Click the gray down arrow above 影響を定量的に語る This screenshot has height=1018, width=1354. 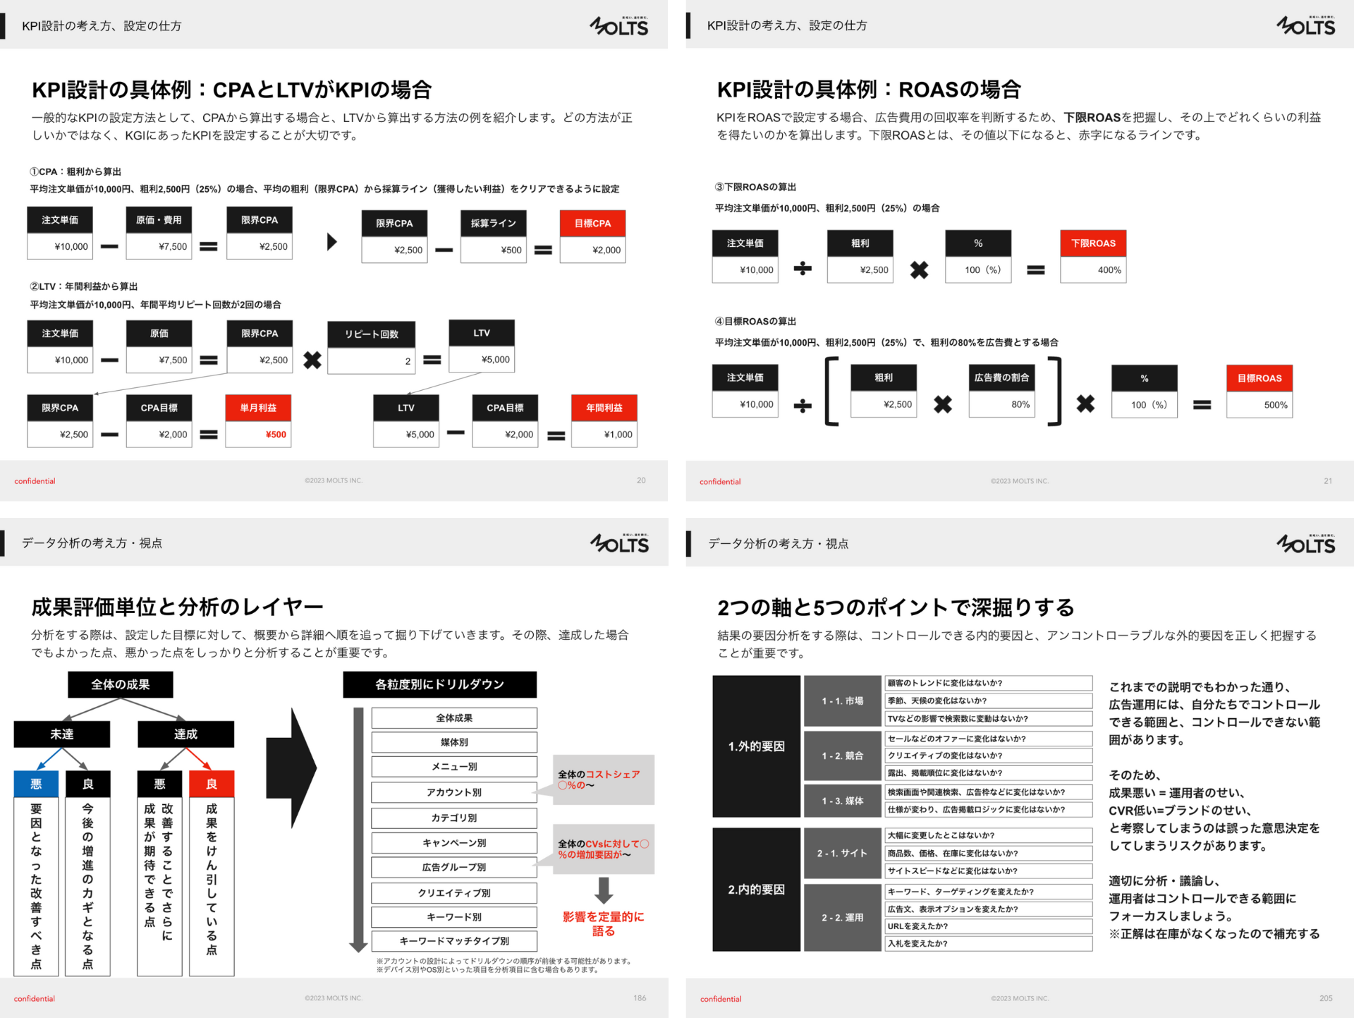pos(604,890)
